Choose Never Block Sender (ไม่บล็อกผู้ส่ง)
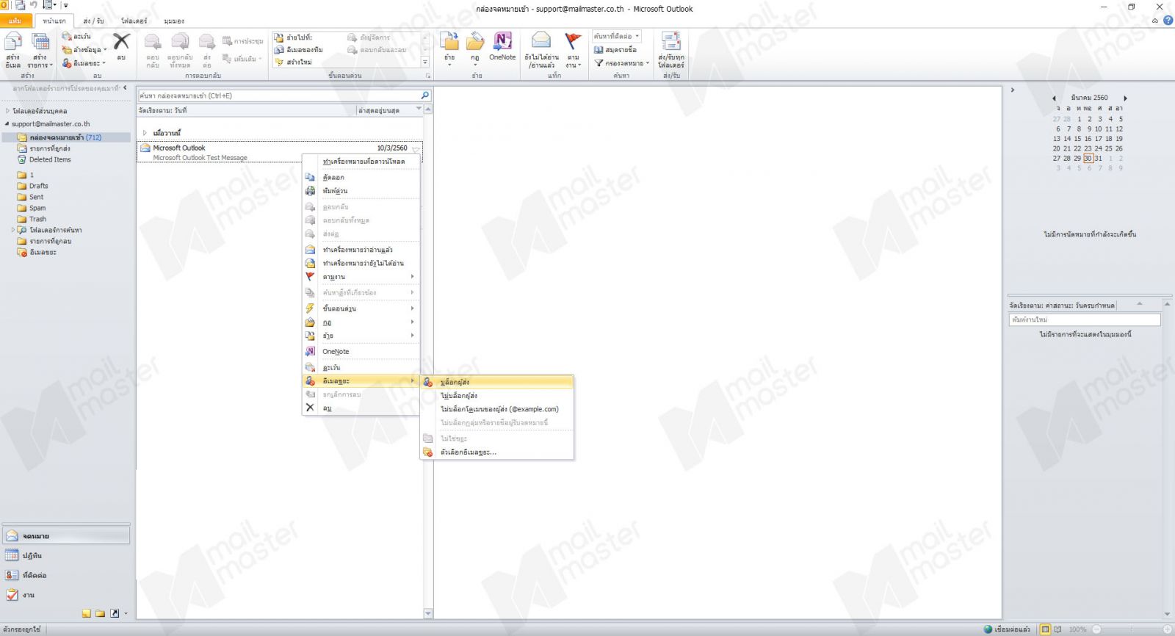The image size is (1175, 636). coord(497,396)
